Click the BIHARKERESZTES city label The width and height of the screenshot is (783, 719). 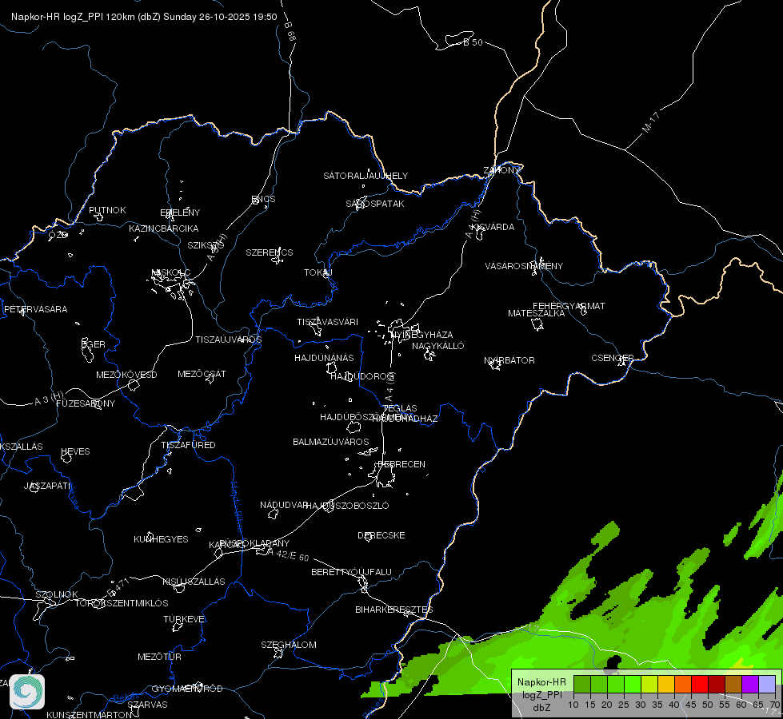[394, 610]
